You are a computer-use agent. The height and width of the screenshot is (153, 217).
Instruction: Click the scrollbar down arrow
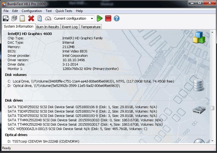point(212,141)
